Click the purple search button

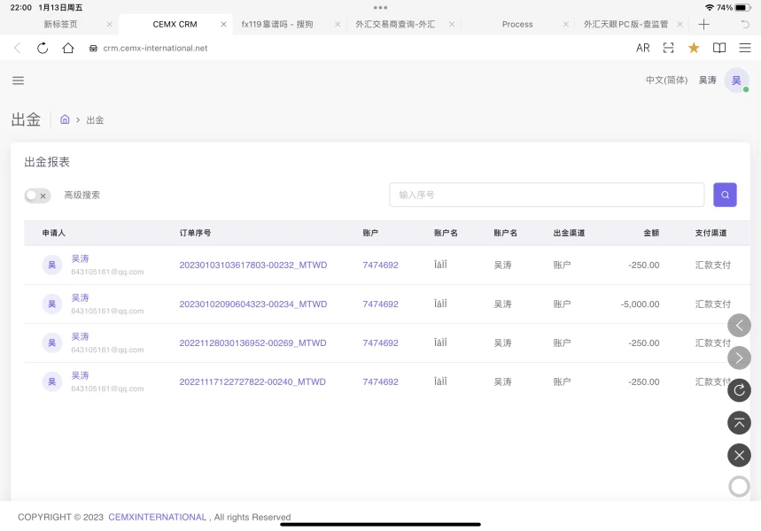click(x=725, y=195)
